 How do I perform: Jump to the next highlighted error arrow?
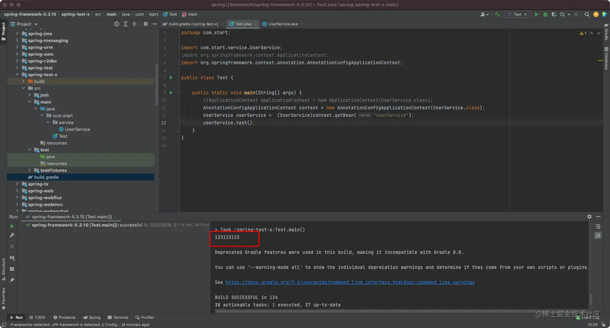pos(599,33)
